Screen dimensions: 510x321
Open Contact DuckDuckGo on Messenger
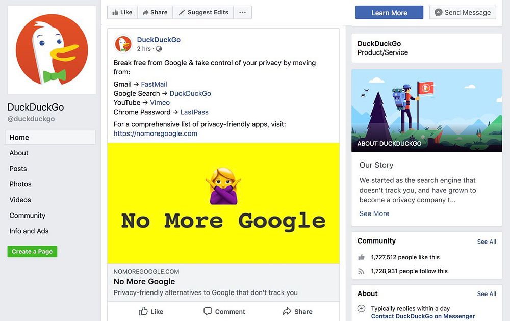point(423,316)
